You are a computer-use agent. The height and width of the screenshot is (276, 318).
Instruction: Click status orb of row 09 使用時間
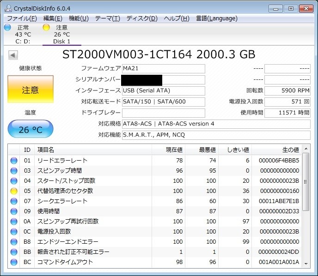click(14, 211)
